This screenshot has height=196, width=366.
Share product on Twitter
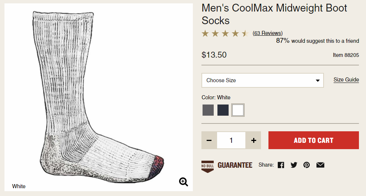pos(294,165)
